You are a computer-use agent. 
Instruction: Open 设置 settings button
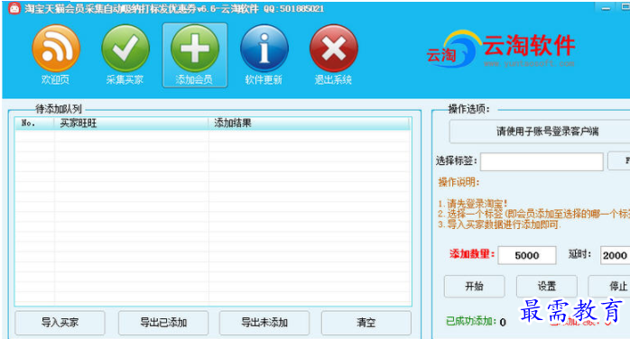coord(546,286)
